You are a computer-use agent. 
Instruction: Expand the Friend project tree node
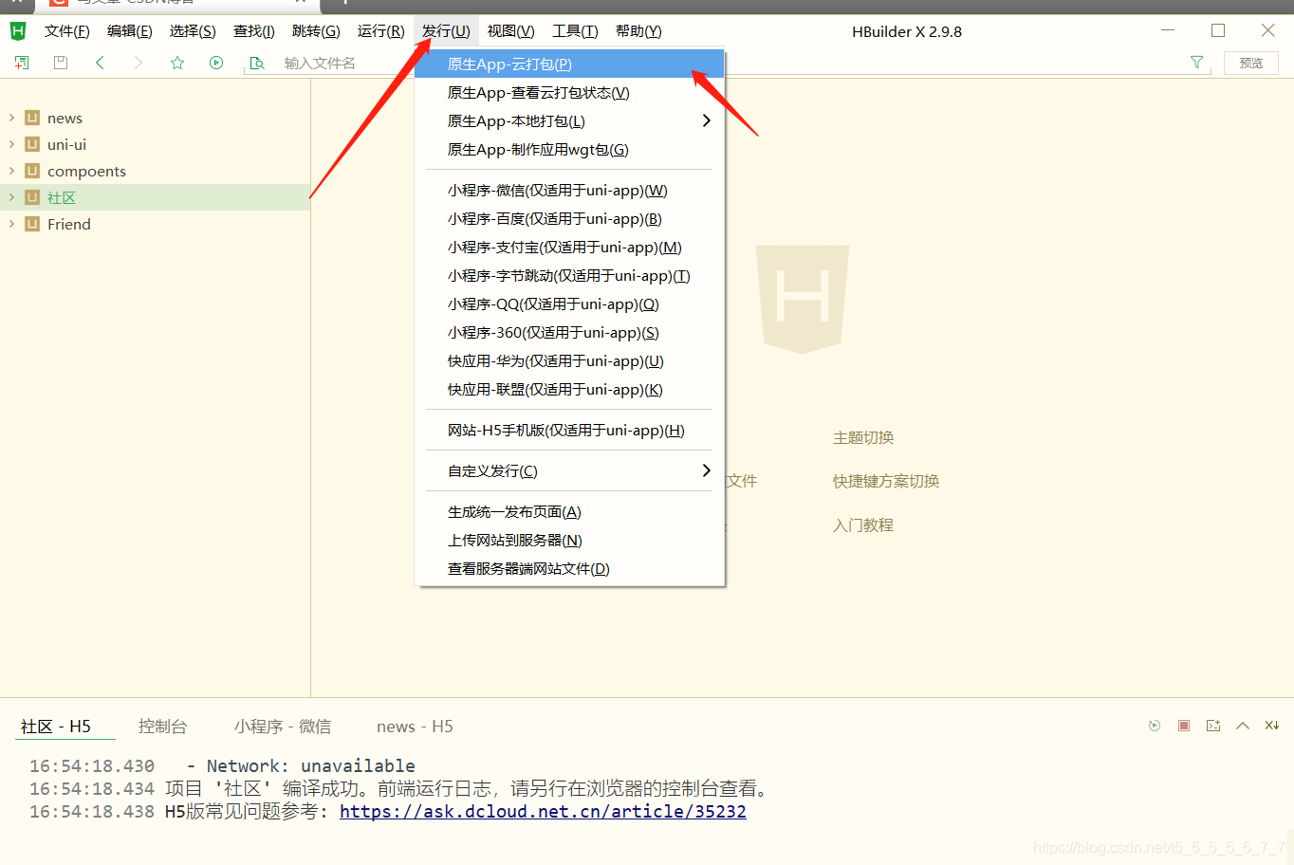(x=11, y=224)
